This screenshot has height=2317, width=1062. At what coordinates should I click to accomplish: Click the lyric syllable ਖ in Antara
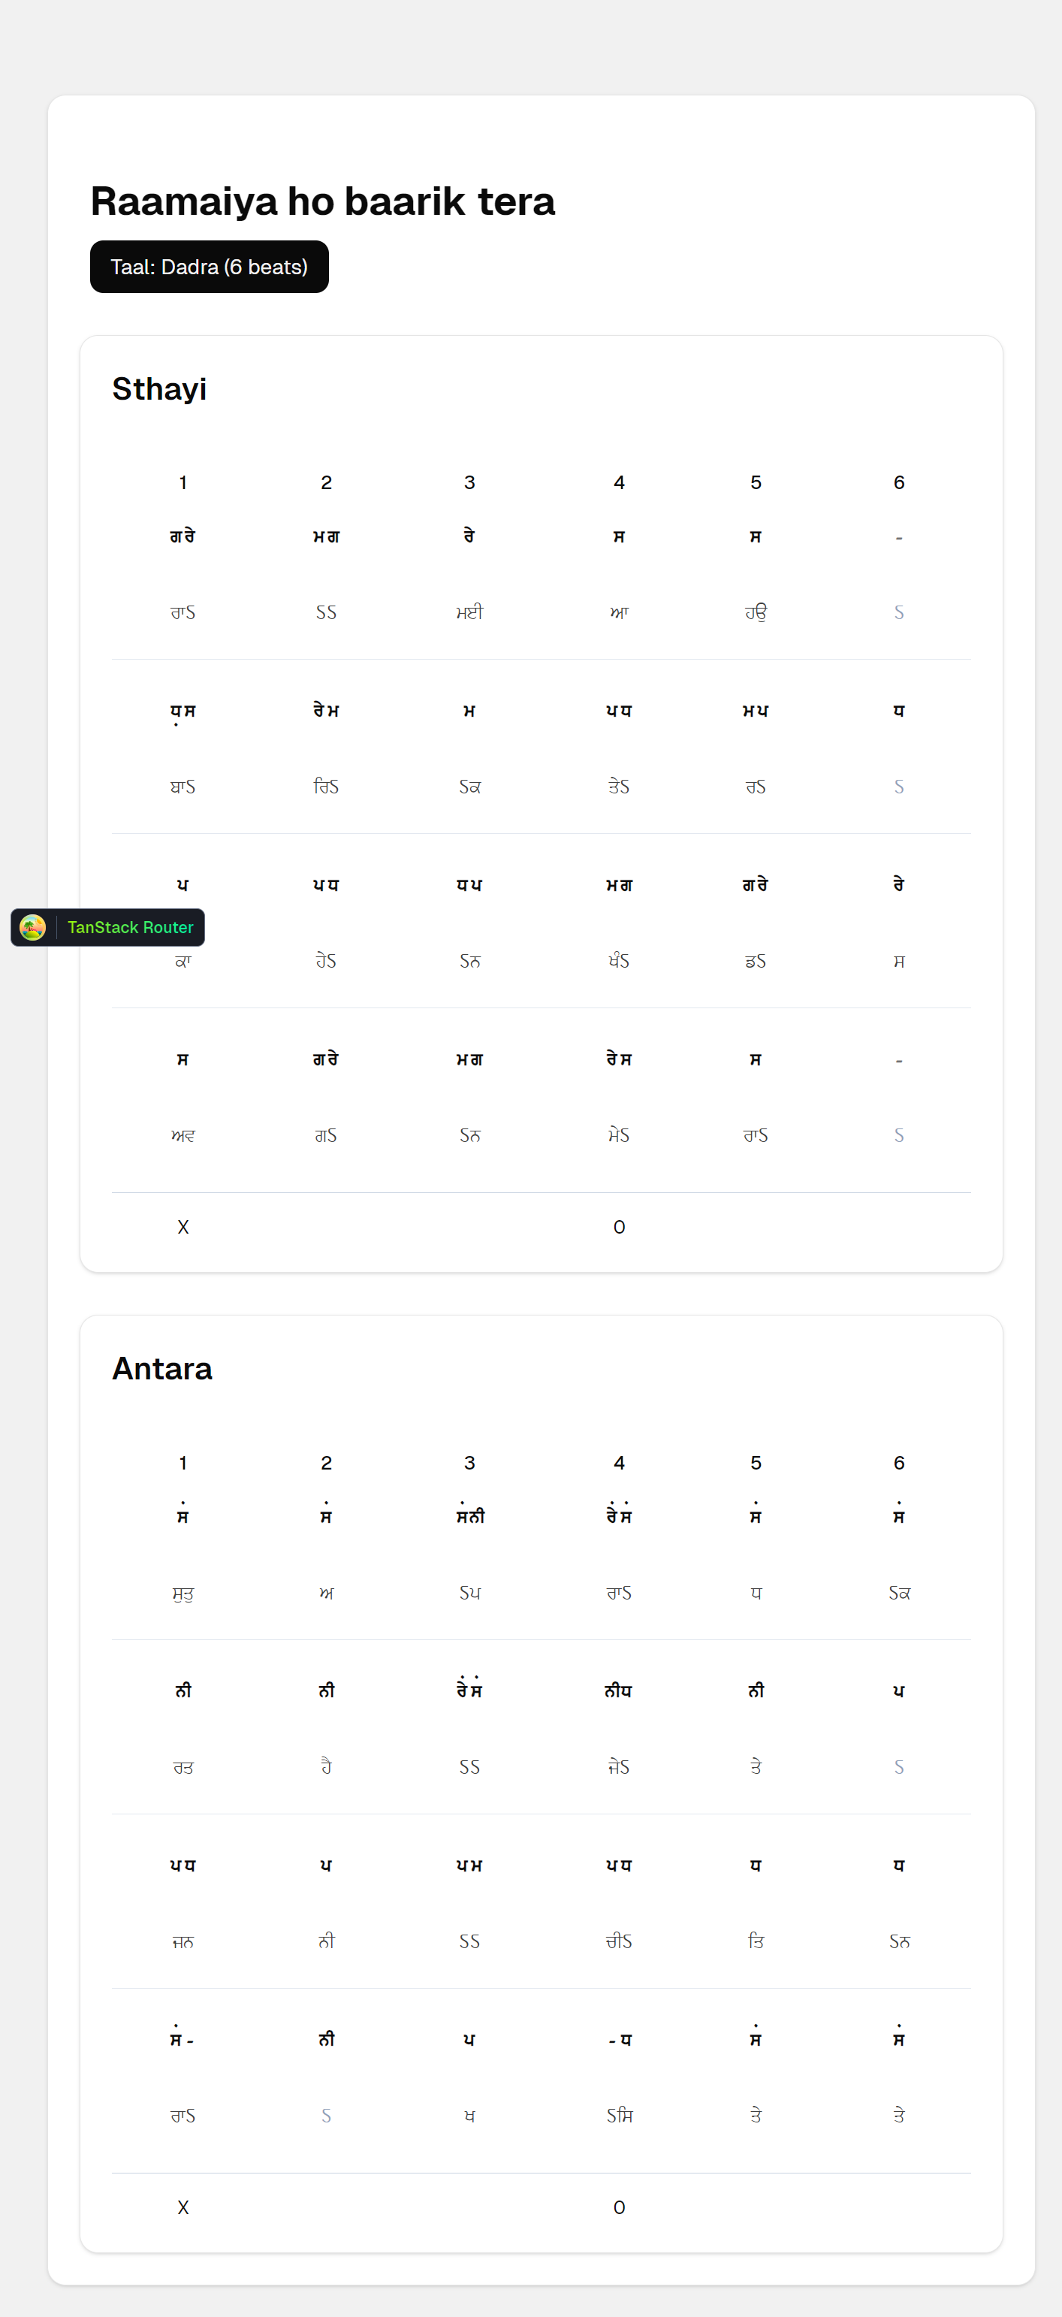pos(469,2116)
